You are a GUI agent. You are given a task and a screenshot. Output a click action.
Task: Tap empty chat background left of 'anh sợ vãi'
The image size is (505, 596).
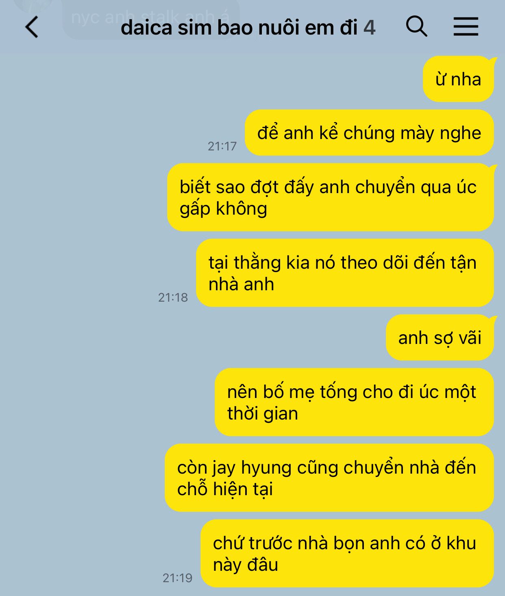pos(191,337)
